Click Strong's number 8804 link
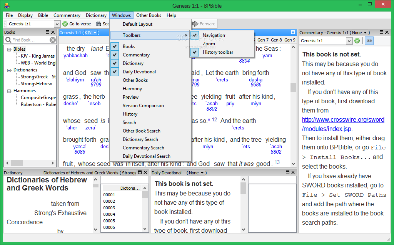 [244, 61]
